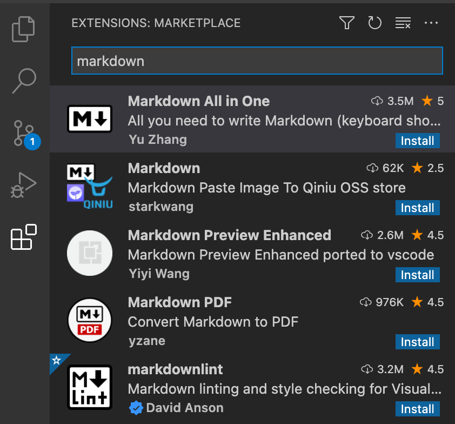Open Markdown All in One title
455x424 pixels.
tap(199, 101)
